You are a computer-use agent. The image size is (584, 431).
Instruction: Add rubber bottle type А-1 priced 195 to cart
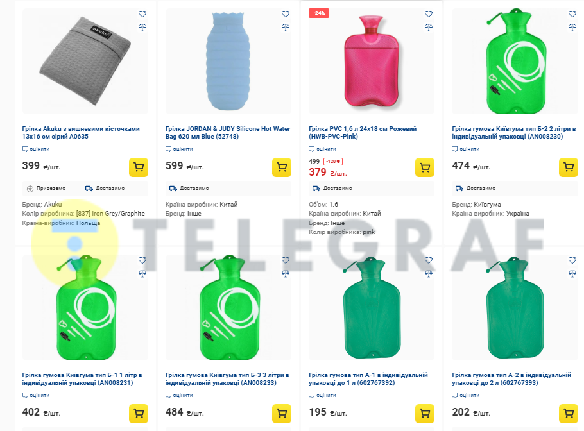425,414
